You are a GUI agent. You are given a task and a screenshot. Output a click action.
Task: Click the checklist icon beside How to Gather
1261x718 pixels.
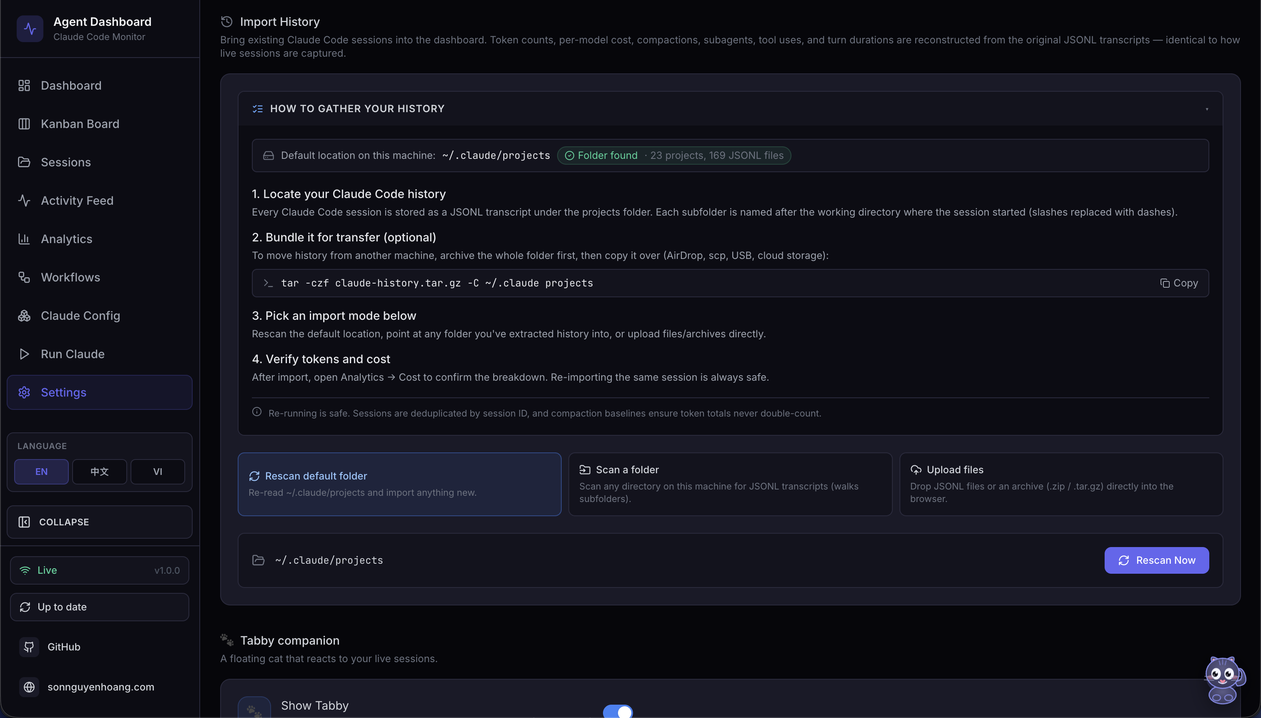click(x=257, y=108)
